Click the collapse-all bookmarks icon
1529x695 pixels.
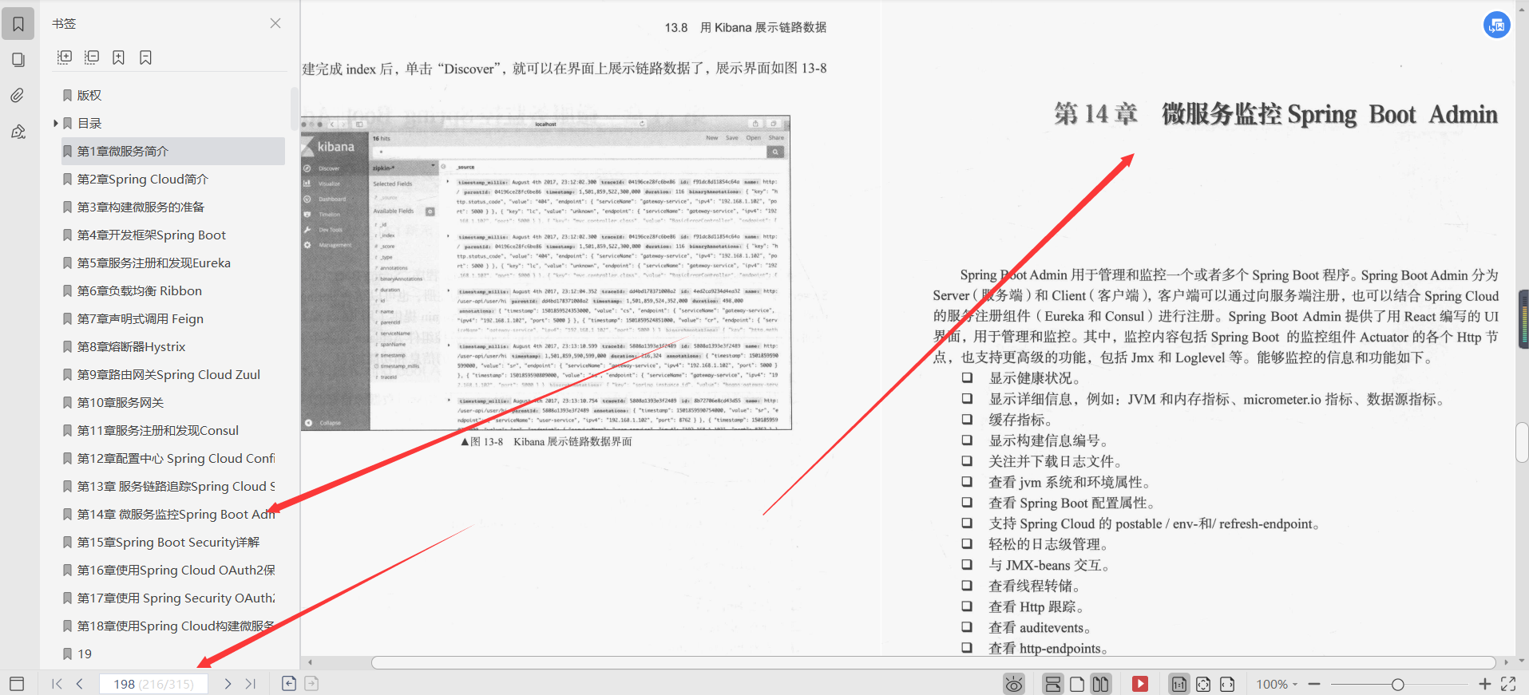click(x=92, y=57)
